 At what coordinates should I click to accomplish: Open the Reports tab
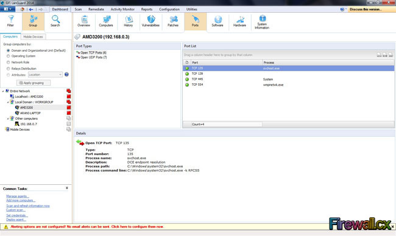click(x=147, y=9)
